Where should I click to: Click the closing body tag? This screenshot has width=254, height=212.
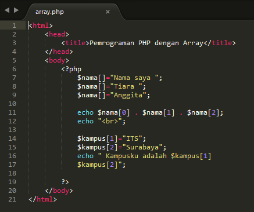tap(59, 191)
